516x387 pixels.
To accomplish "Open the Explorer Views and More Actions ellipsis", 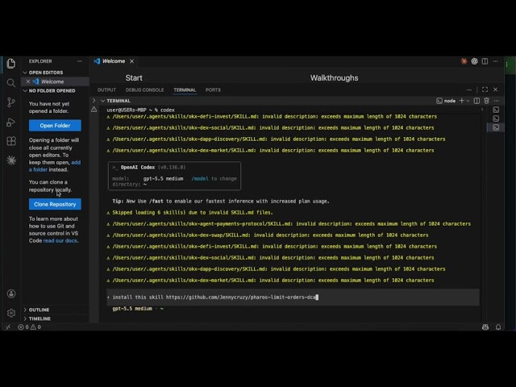I will [80, 61].
